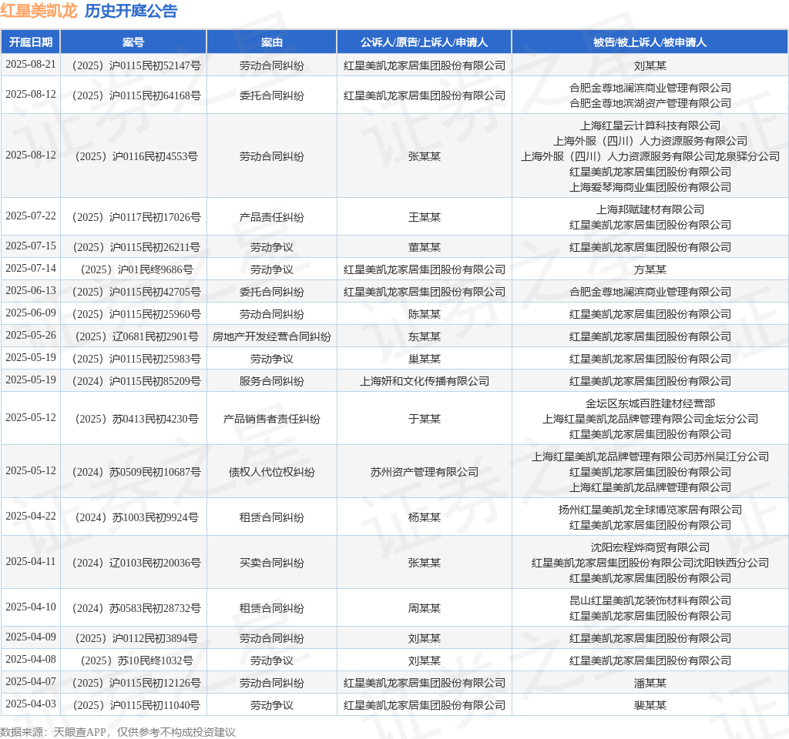The height and width of the screenshot is (739, 789).
Task: Click the 服务合同纠纷 cell
Action: [x=272, y=381]
